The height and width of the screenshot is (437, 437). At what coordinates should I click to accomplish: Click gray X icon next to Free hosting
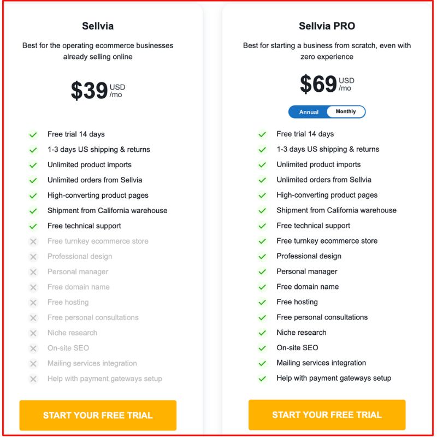pos(33,303)
